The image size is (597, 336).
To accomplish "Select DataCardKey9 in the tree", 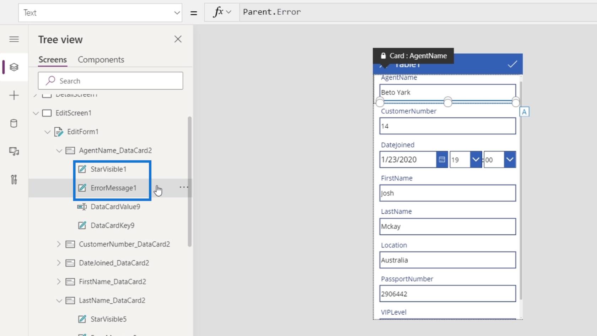I will 112,225.
